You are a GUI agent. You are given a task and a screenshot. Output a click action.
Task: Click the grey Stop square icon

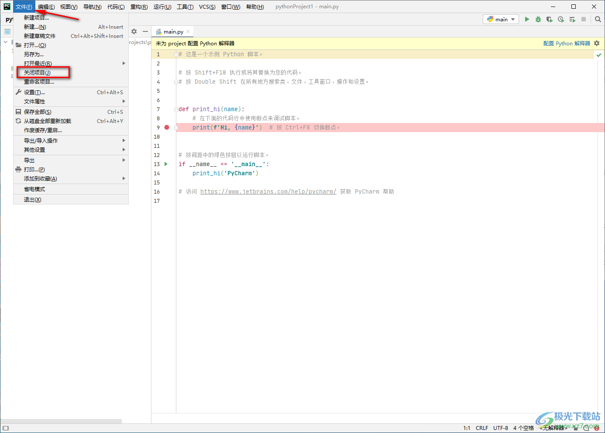click(x=584, y=19)
